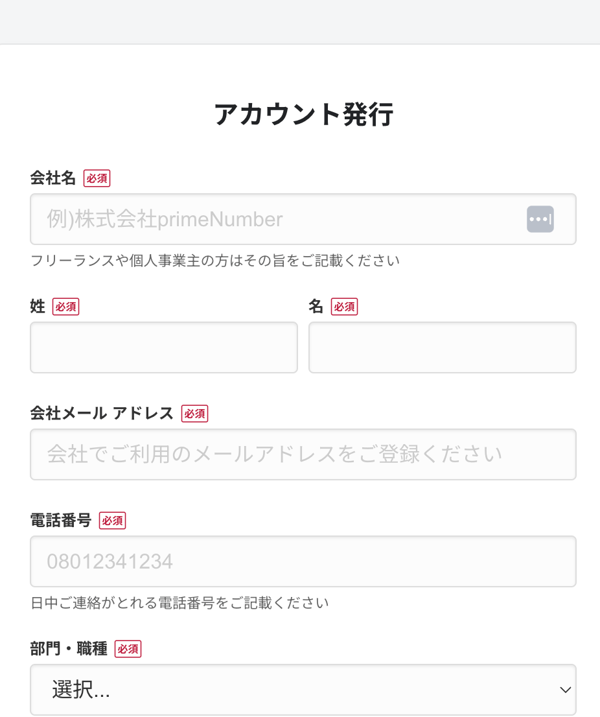Click the 会社メール アドレス label
The width and height of the screenshot is (600, 717).
pyautogui.click(x=102, y=414)
